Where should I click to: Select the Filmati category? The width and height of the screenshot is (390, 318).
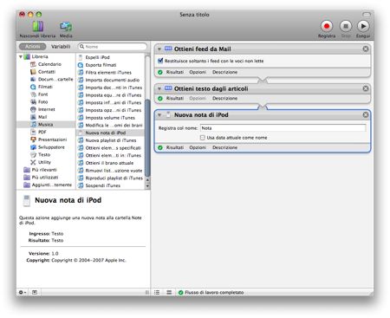pos(42,87)
